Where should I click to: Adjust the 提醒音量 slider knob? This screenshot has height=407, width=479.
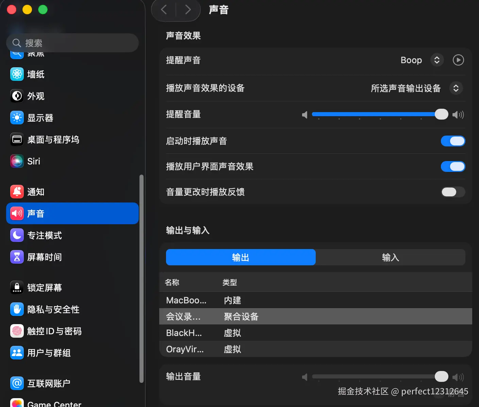(442, 114)
